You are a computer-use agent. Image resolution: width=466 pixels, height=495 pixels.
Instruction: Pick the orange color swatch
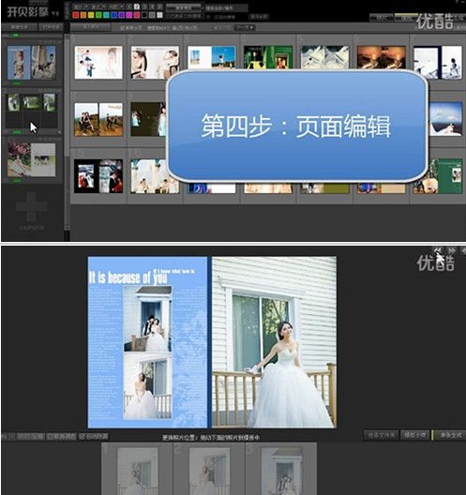coord(83,15)
